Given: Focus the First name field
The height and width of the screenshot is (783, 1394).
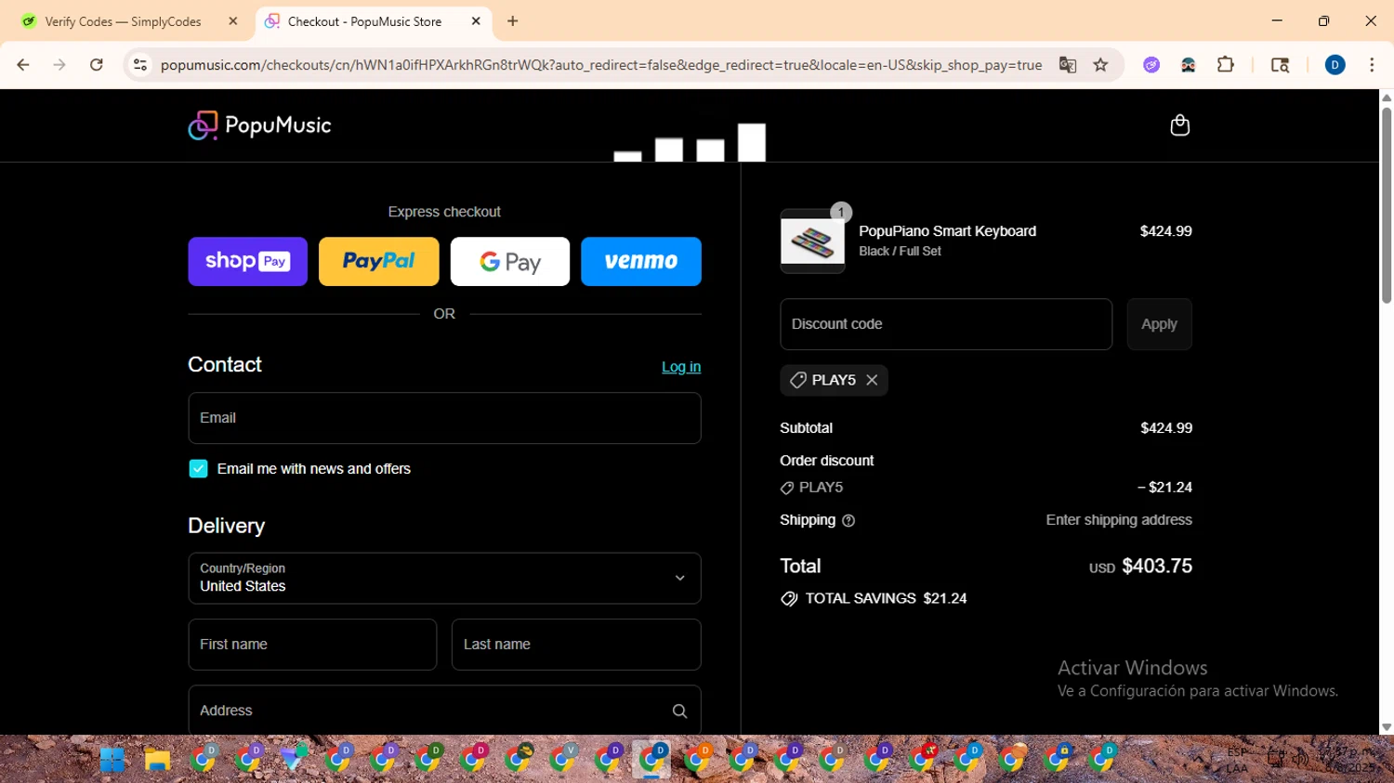Looking at the screenshot, I should coord(312,645).
